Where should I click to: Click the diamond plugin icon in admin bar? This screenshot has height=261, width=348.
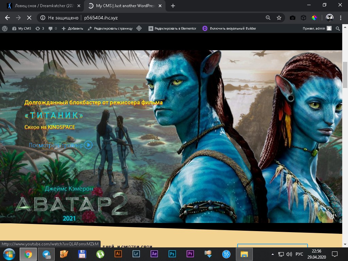139,28
